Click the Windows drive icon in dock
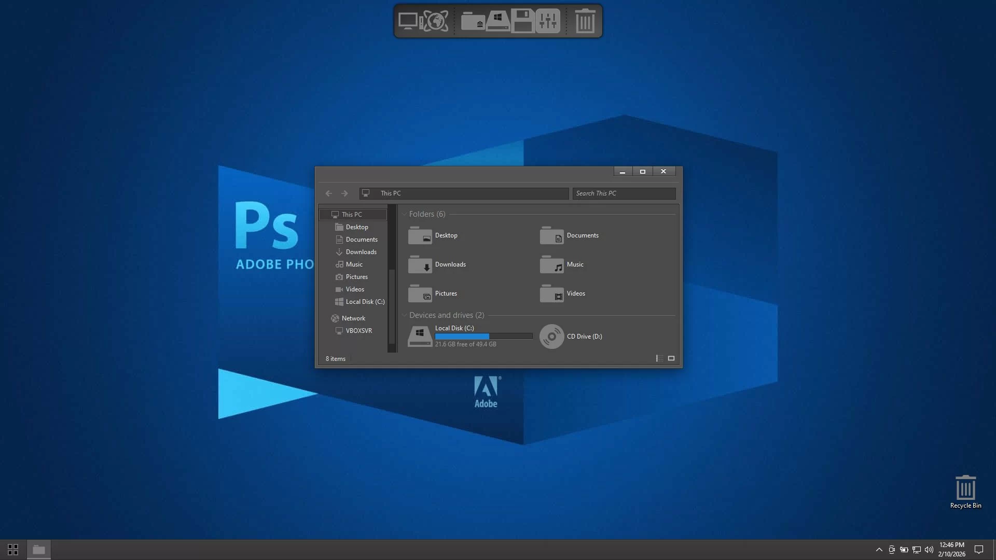Image resolution: width=996 pixels, height=560 pixels. point(497,21)
